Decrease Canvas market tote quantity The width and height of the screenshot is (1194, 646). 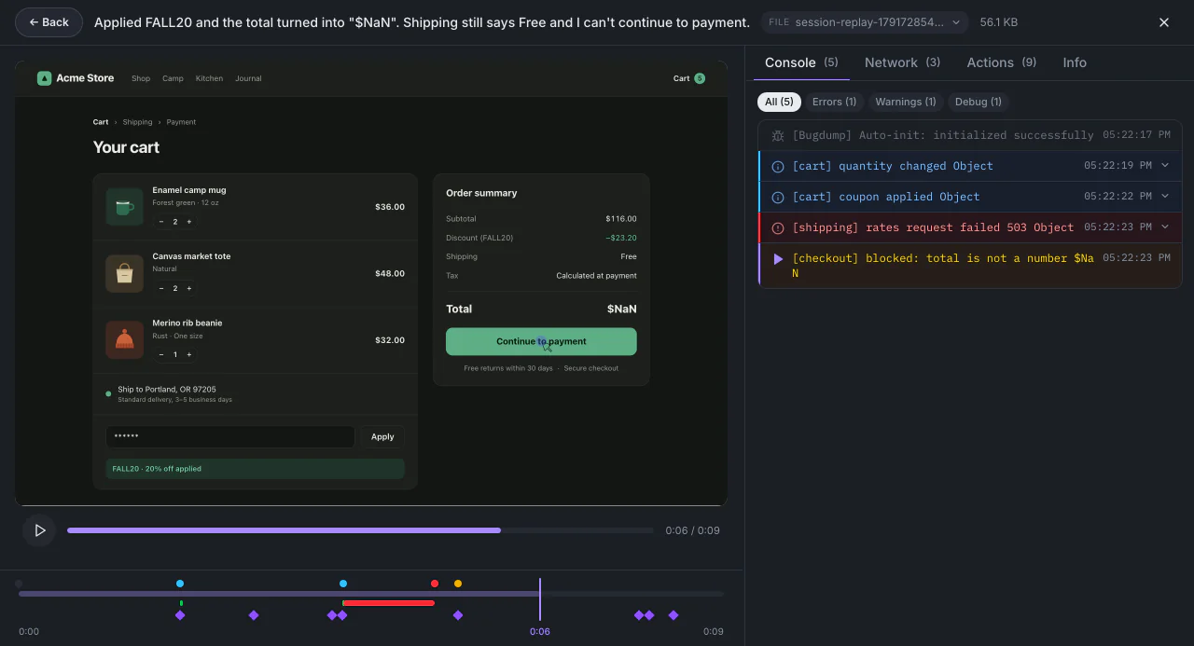point(160,288)
